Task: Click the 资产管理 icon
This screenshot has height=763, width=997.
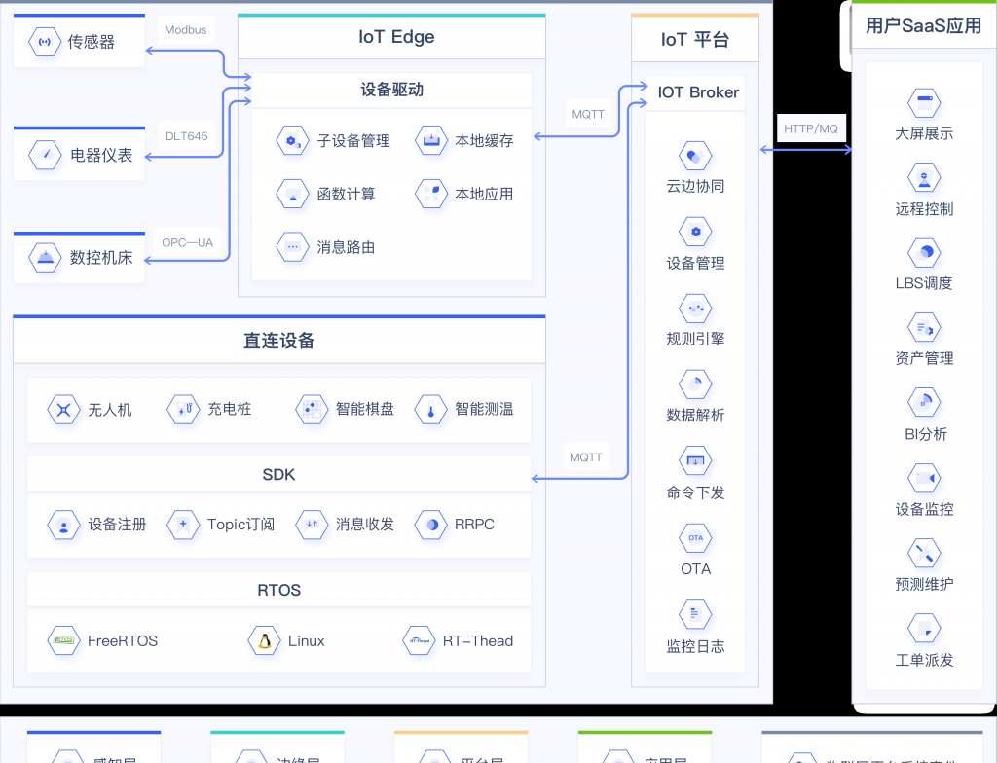Action: [925, 328]
